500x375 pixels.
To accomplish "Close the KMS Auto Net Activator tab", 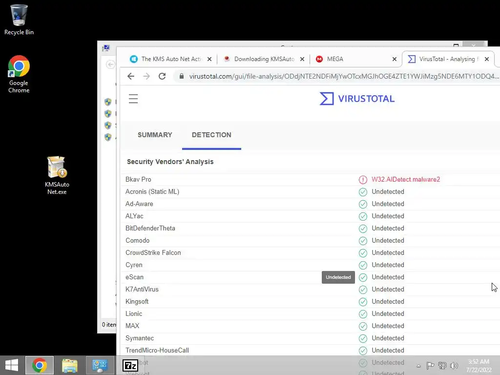I will coord(209,59).
